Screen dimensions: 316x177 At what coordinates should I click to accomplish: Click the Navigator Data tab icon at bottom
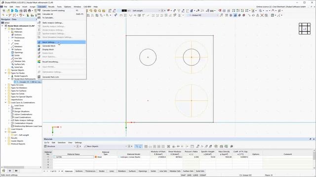coord(3,171)
